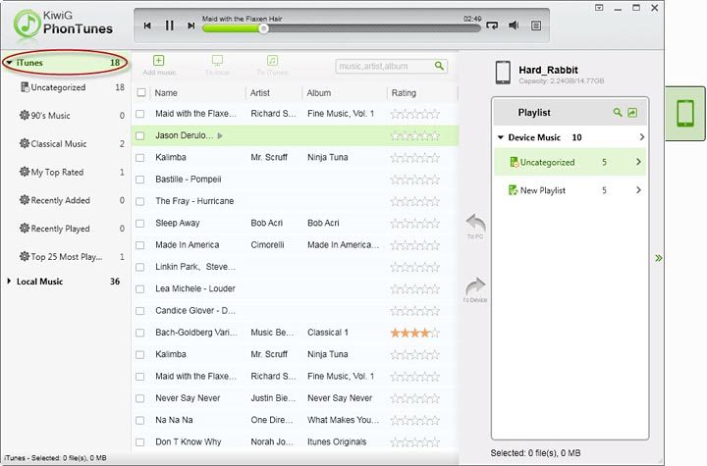This screenshot has height=466, width=707.
Task: Pause the current song
Action: click(x=170, y=26)
